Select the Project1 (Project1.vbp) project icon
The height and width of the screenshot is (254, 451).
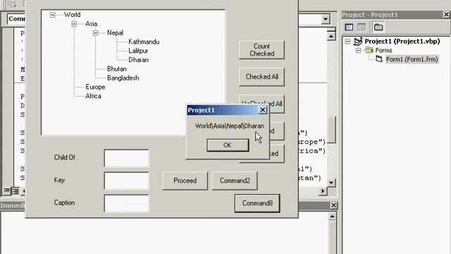click(x=358, y=41)
